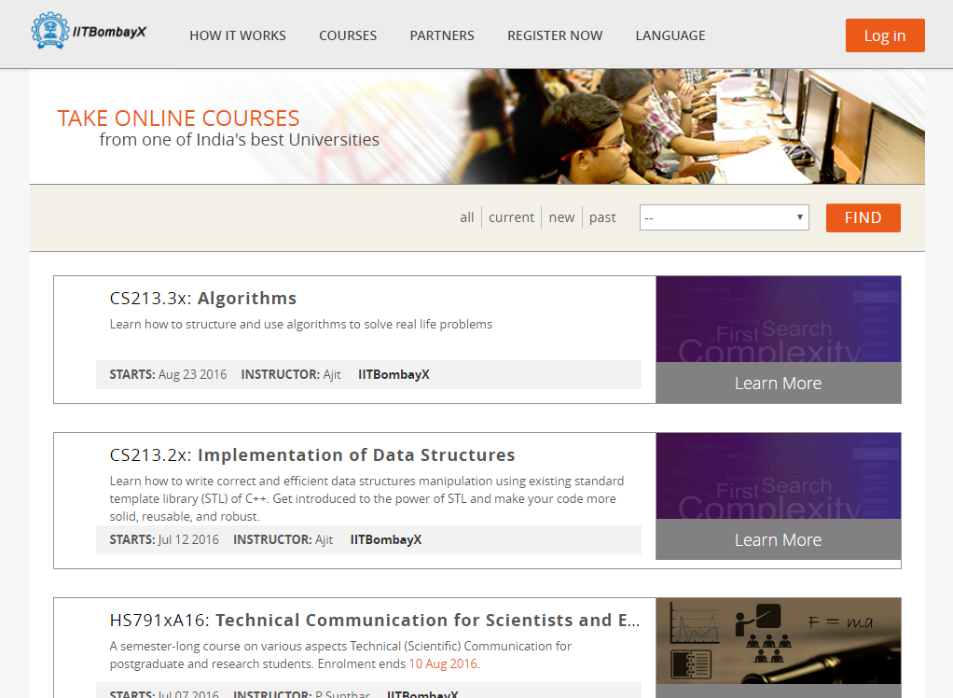Click the FIND button
Screen dimensions: 953x698
tap(863, 217)
